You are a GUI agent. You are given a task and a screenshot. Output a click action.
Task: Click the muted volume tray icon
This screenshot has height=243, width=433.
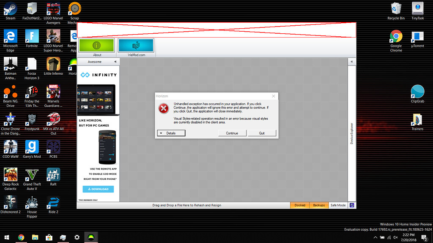tap(395, 237)
